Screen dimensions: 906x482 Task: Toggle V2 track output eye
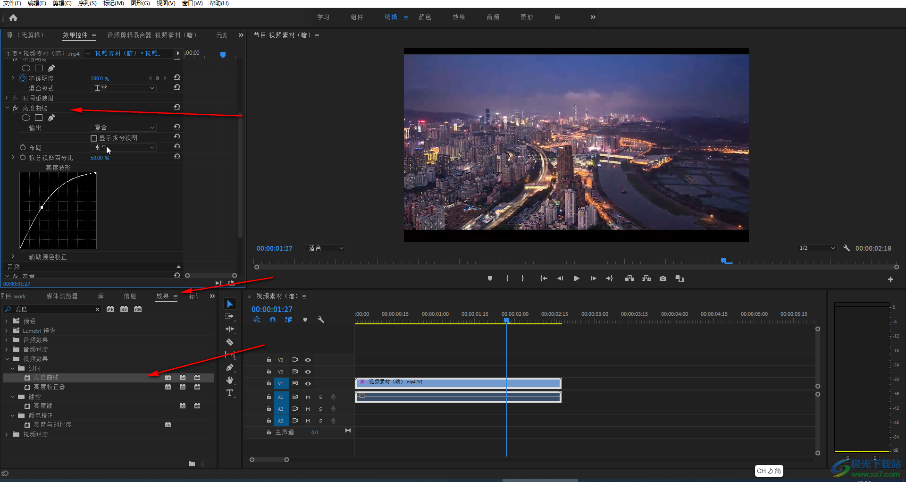click(x=308, y=372)
